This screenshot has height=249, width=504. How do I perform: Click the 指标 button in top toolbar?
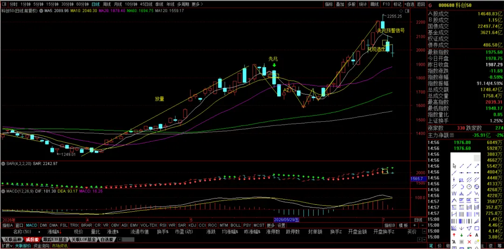click(329, 4)
